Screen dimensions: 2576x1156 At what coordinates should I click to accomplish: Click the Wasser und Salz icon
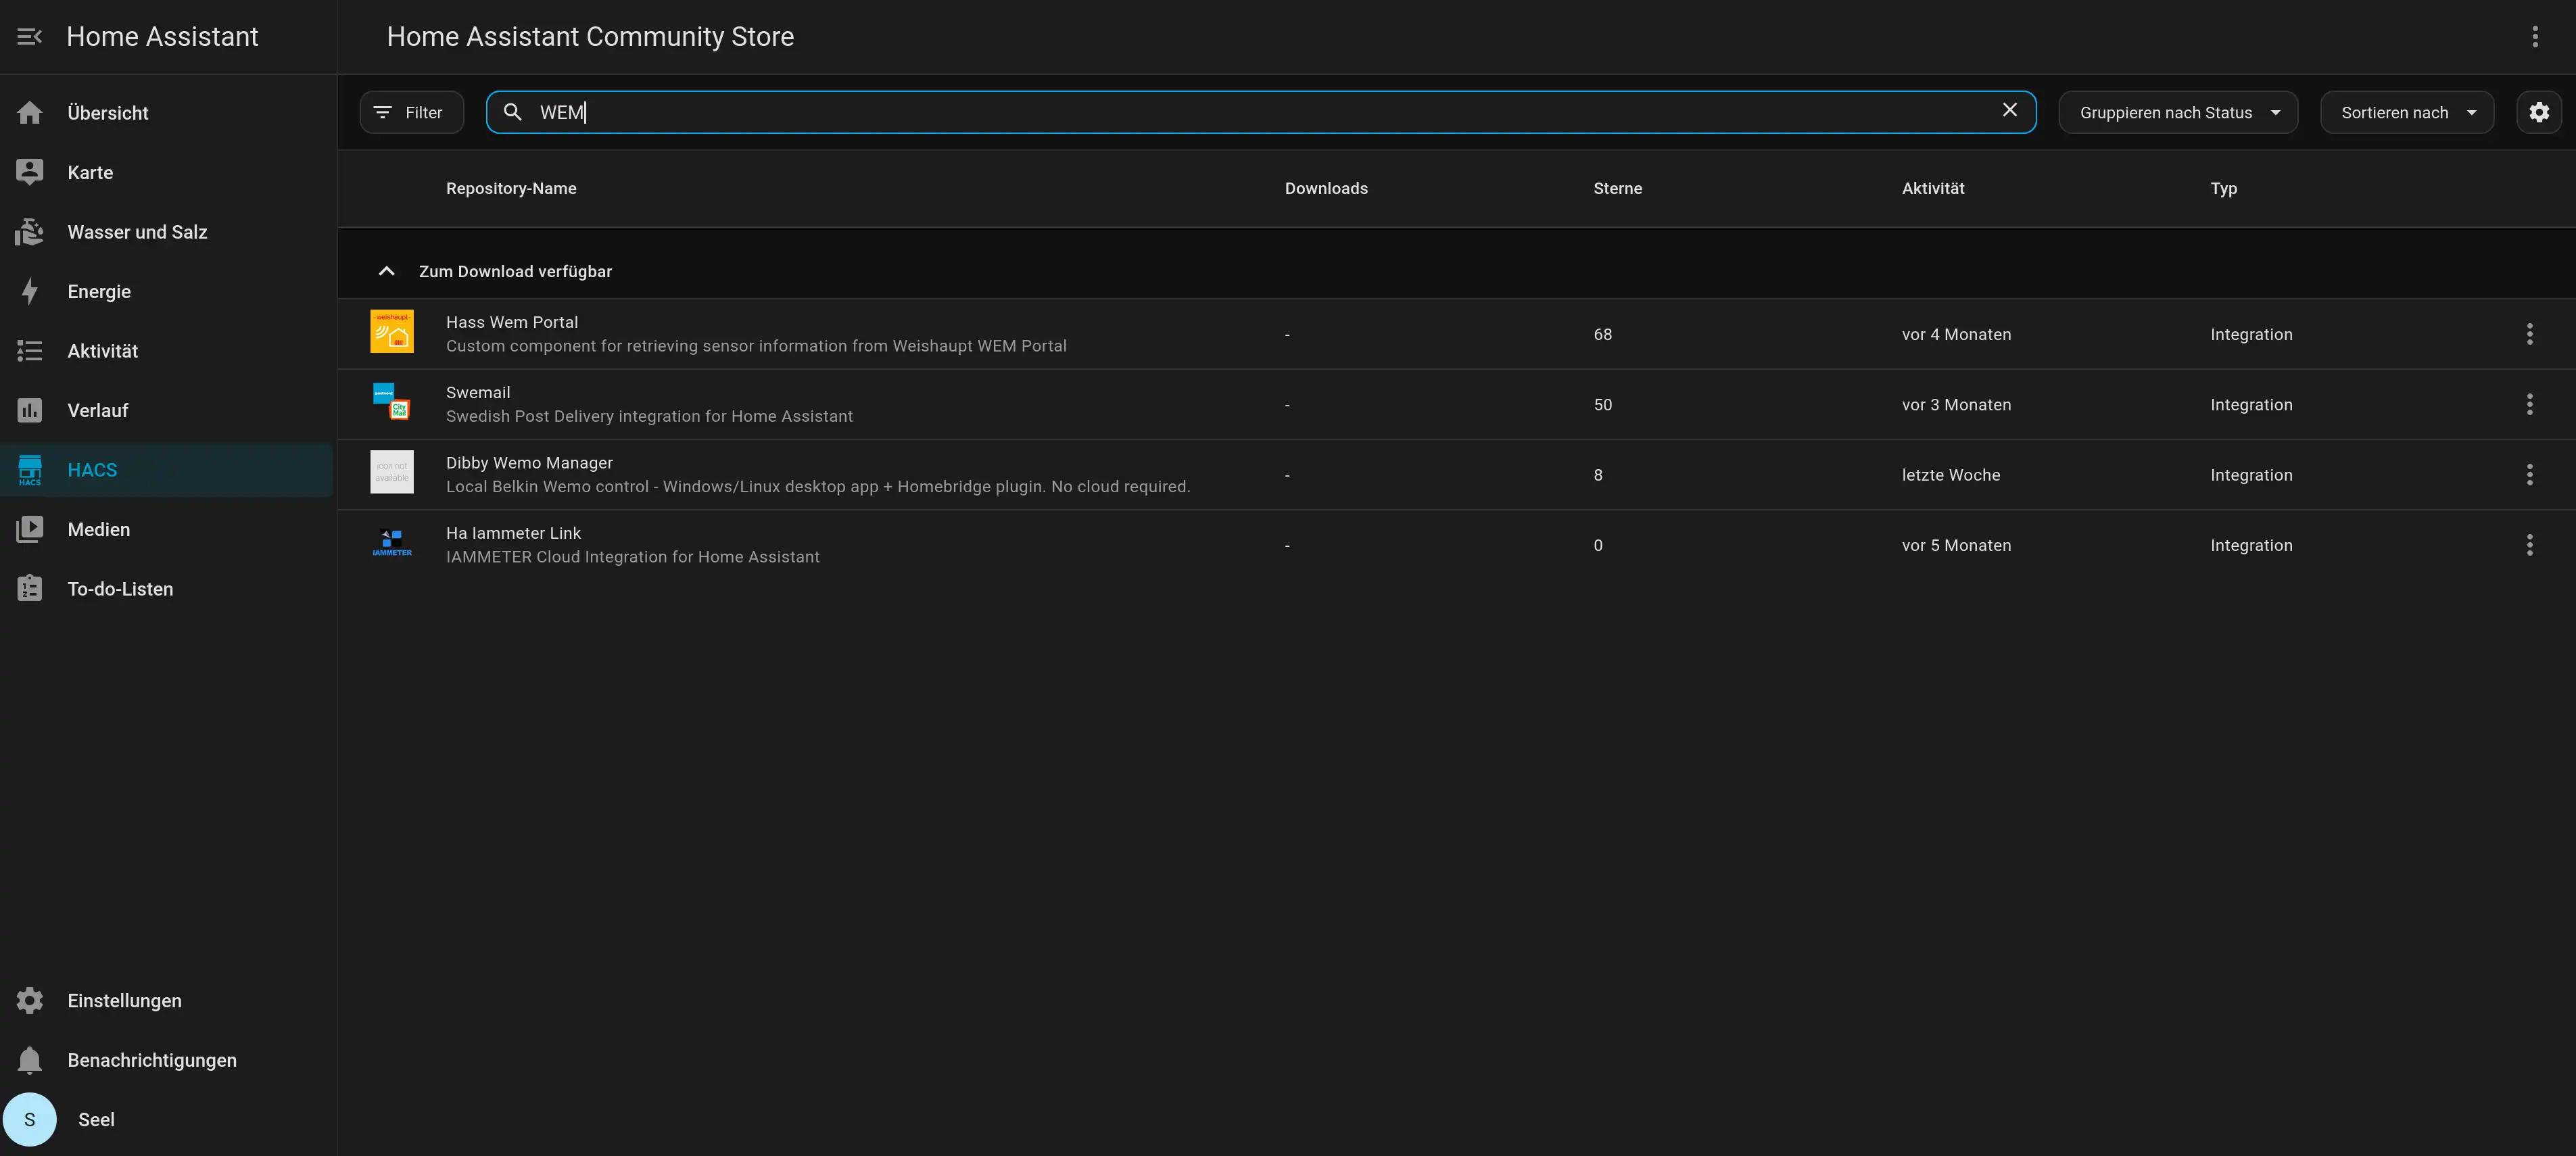[x=30, y=232]
